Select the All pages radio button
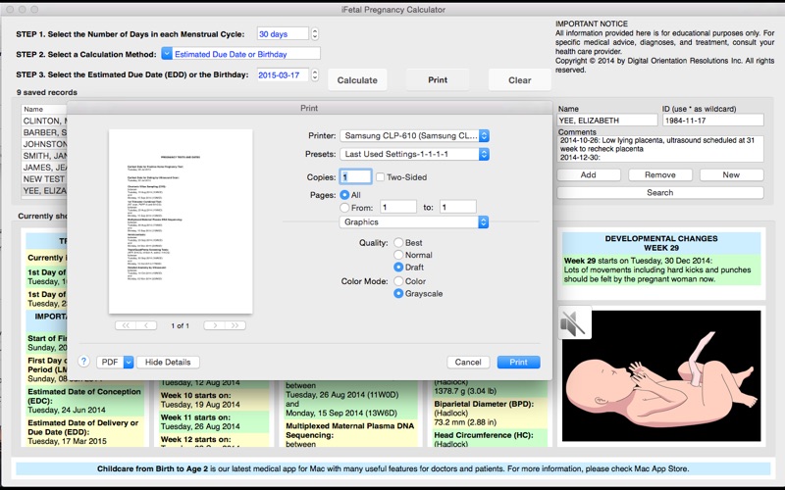The height and width of the screenshot is (490, 785). pos(344,195)
